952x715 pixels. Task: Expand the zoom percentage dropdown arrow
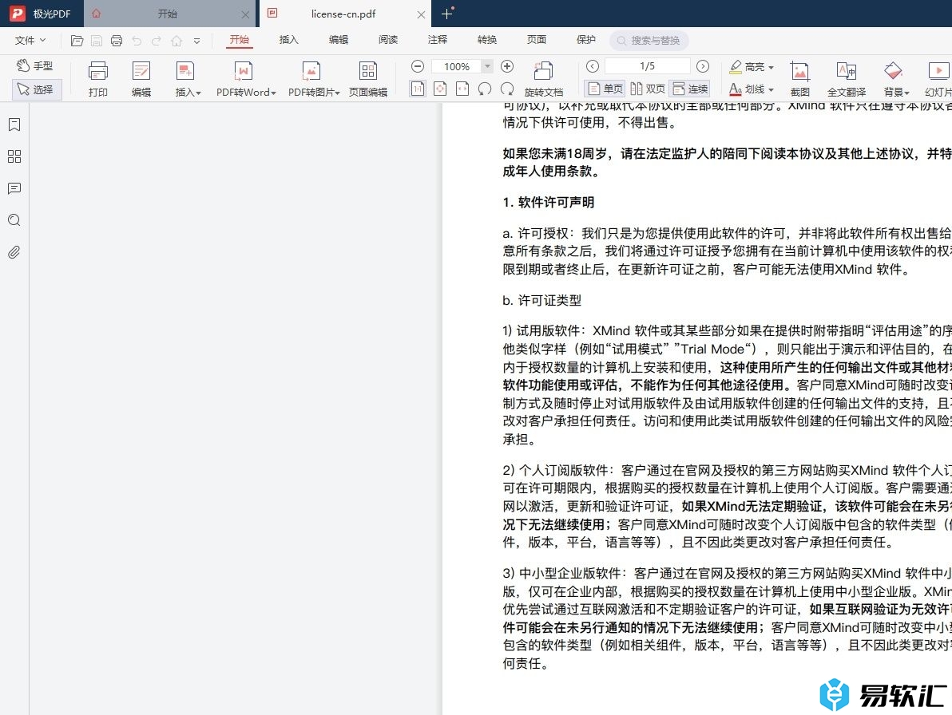(x=487, y=66)
